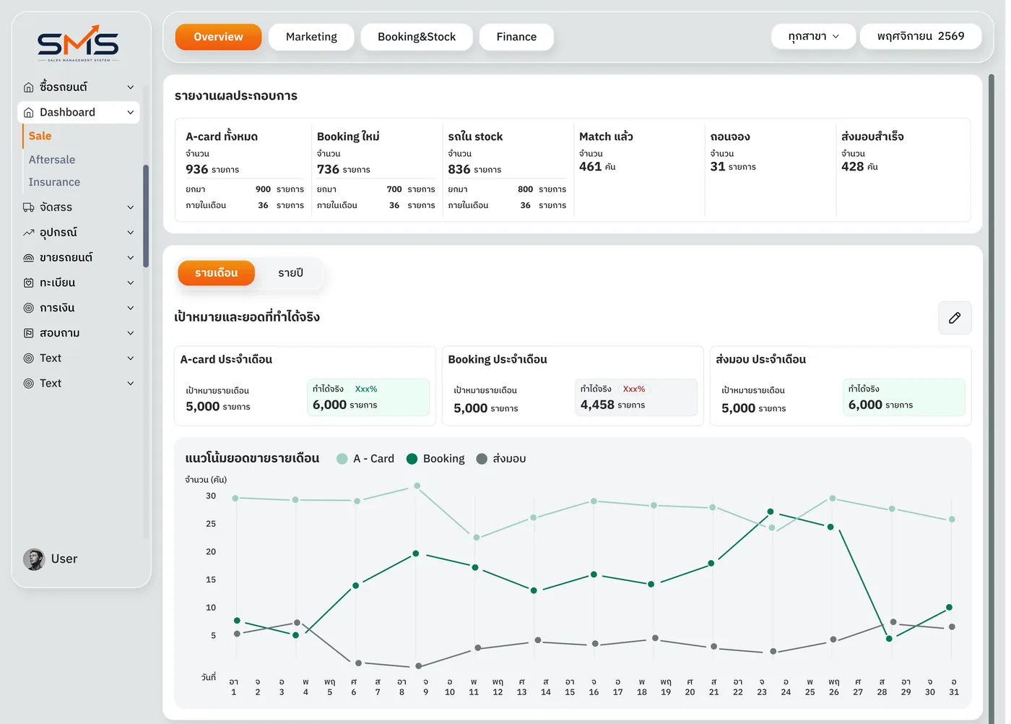Expand the อุปกรณ์ menu chevron

(131, 233)
